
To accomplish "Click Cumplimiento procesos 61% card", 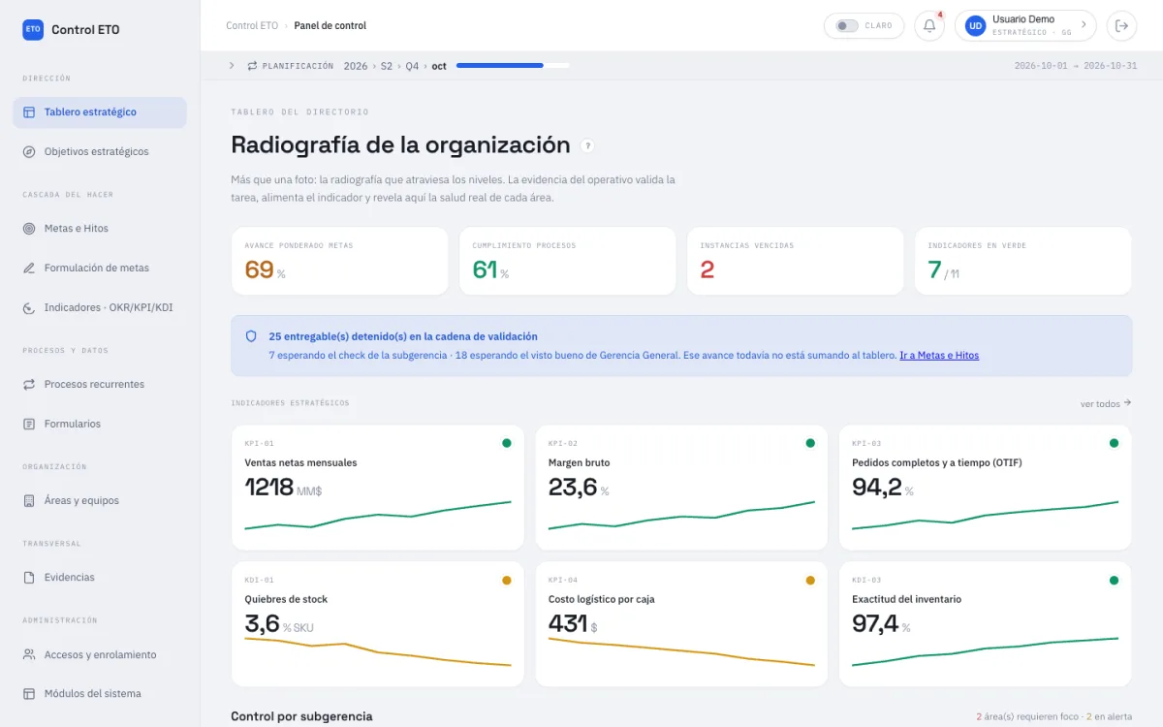I will (568, 262).
